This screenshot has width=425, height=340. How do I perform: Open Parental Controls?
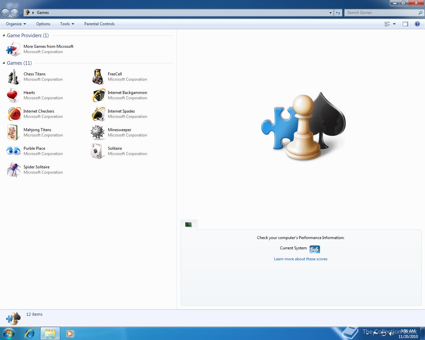click(x=99, y=24)
